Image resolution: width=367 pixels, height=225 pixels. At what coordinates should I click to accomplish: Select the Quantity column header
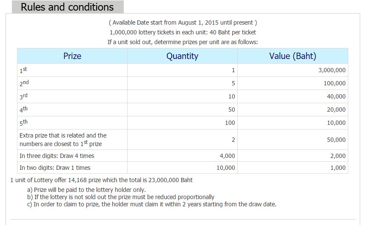pyautogui.click(x=182, y=56)
